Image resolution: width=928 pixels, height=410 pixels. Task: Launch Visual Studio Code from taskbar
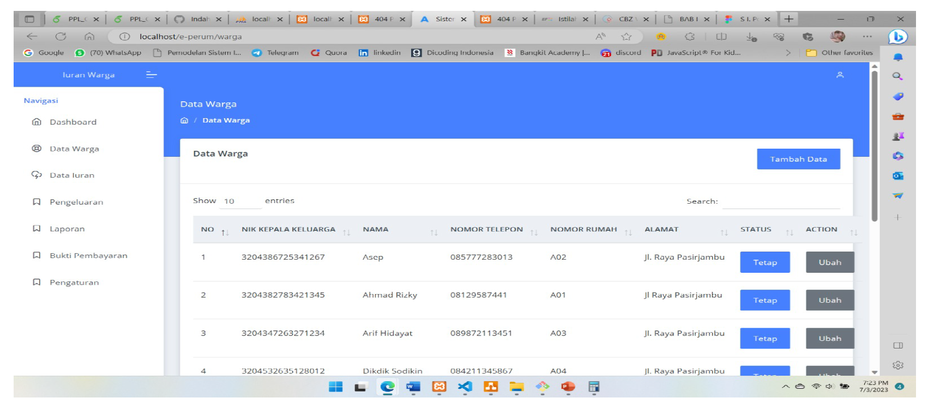click(x=465, y=387)
